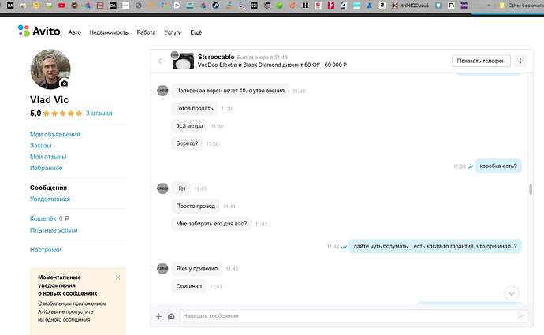Viewport: 544px width, 335px height.
Task: Open the 3 отзыва reviews link
Action: tap(99, 113)
